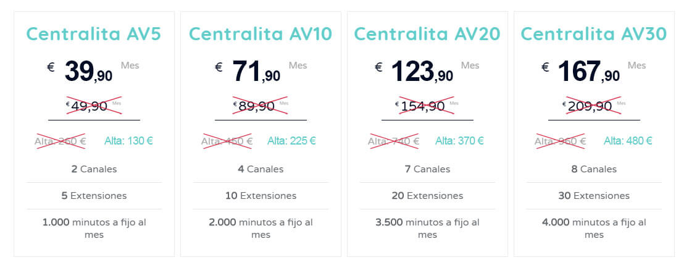Click the Alta: 370 € setup fee
This screenshot has height=278, width=676.
pos(459,141)
